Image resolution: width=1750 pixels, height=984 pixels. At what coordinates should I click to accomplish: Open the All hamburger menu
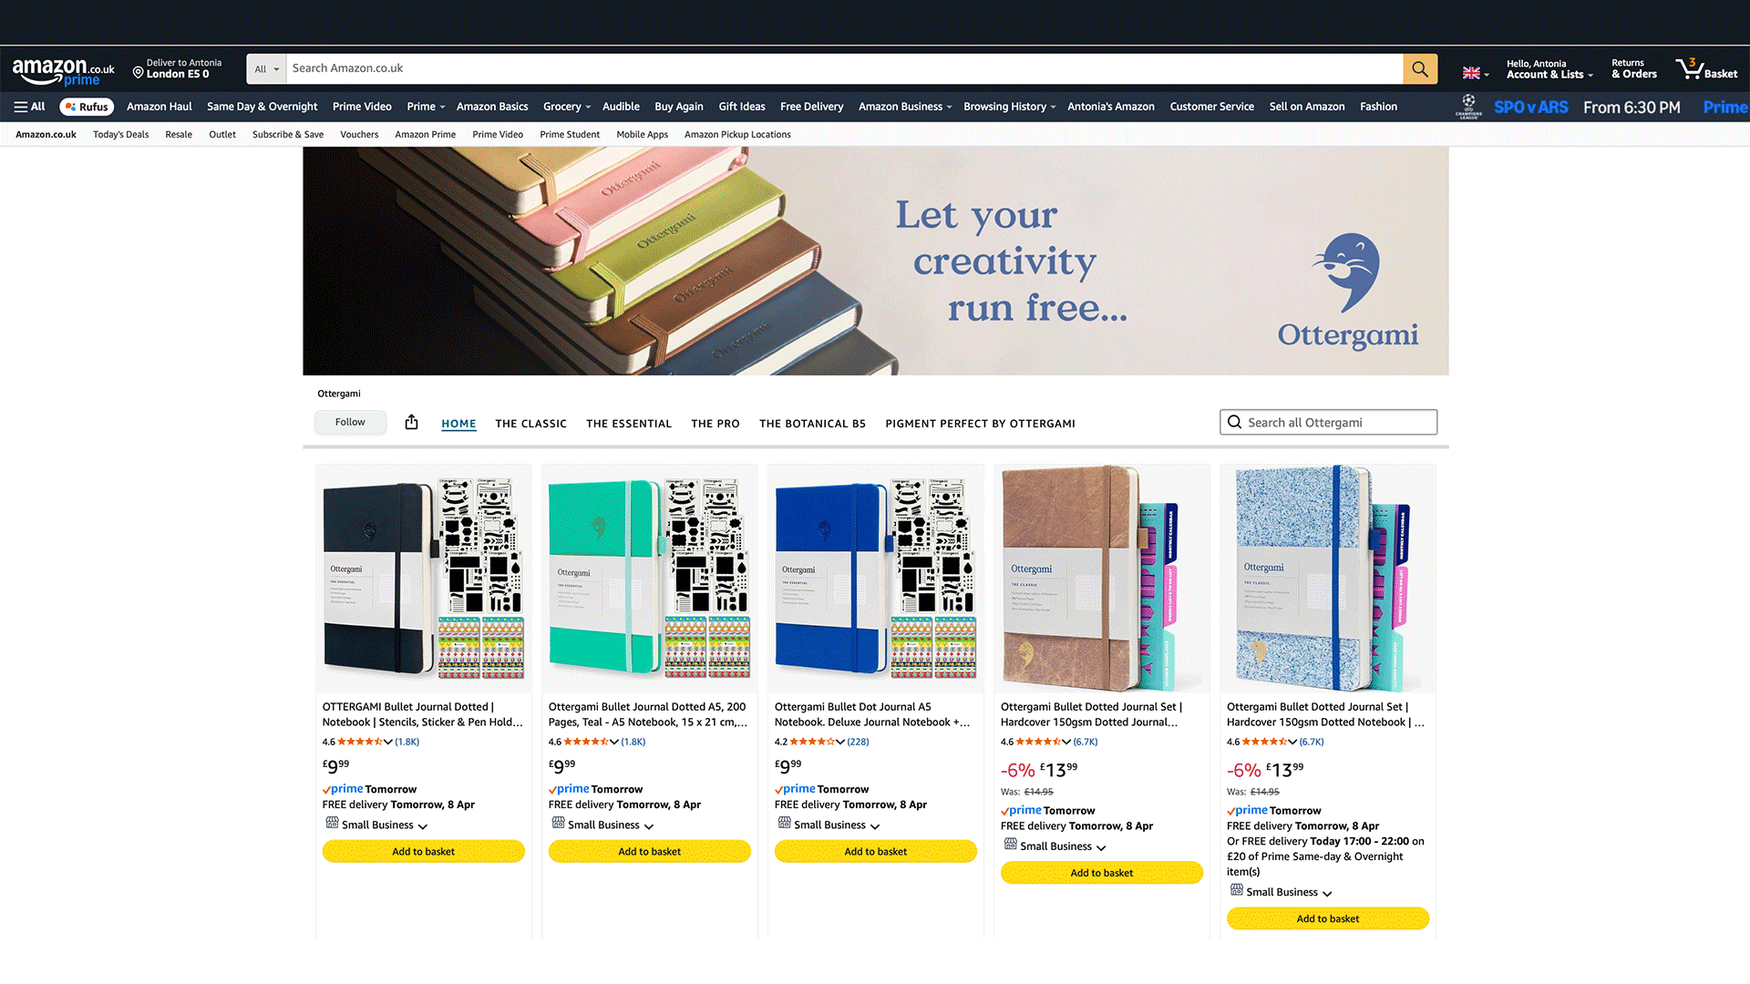pos(29,107)
